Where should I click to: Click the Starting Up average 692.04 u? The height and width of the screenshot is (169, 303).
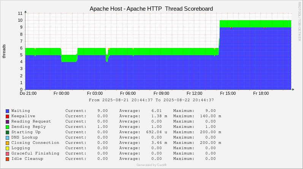click(157, 132)
